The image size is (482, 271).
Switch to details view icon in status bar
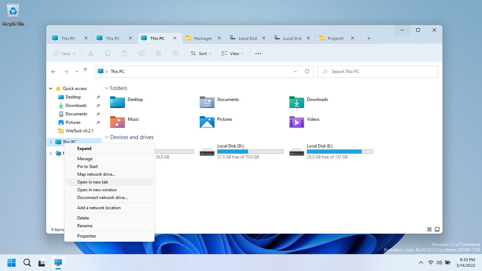pyautogui.click(x=429, y=229)
